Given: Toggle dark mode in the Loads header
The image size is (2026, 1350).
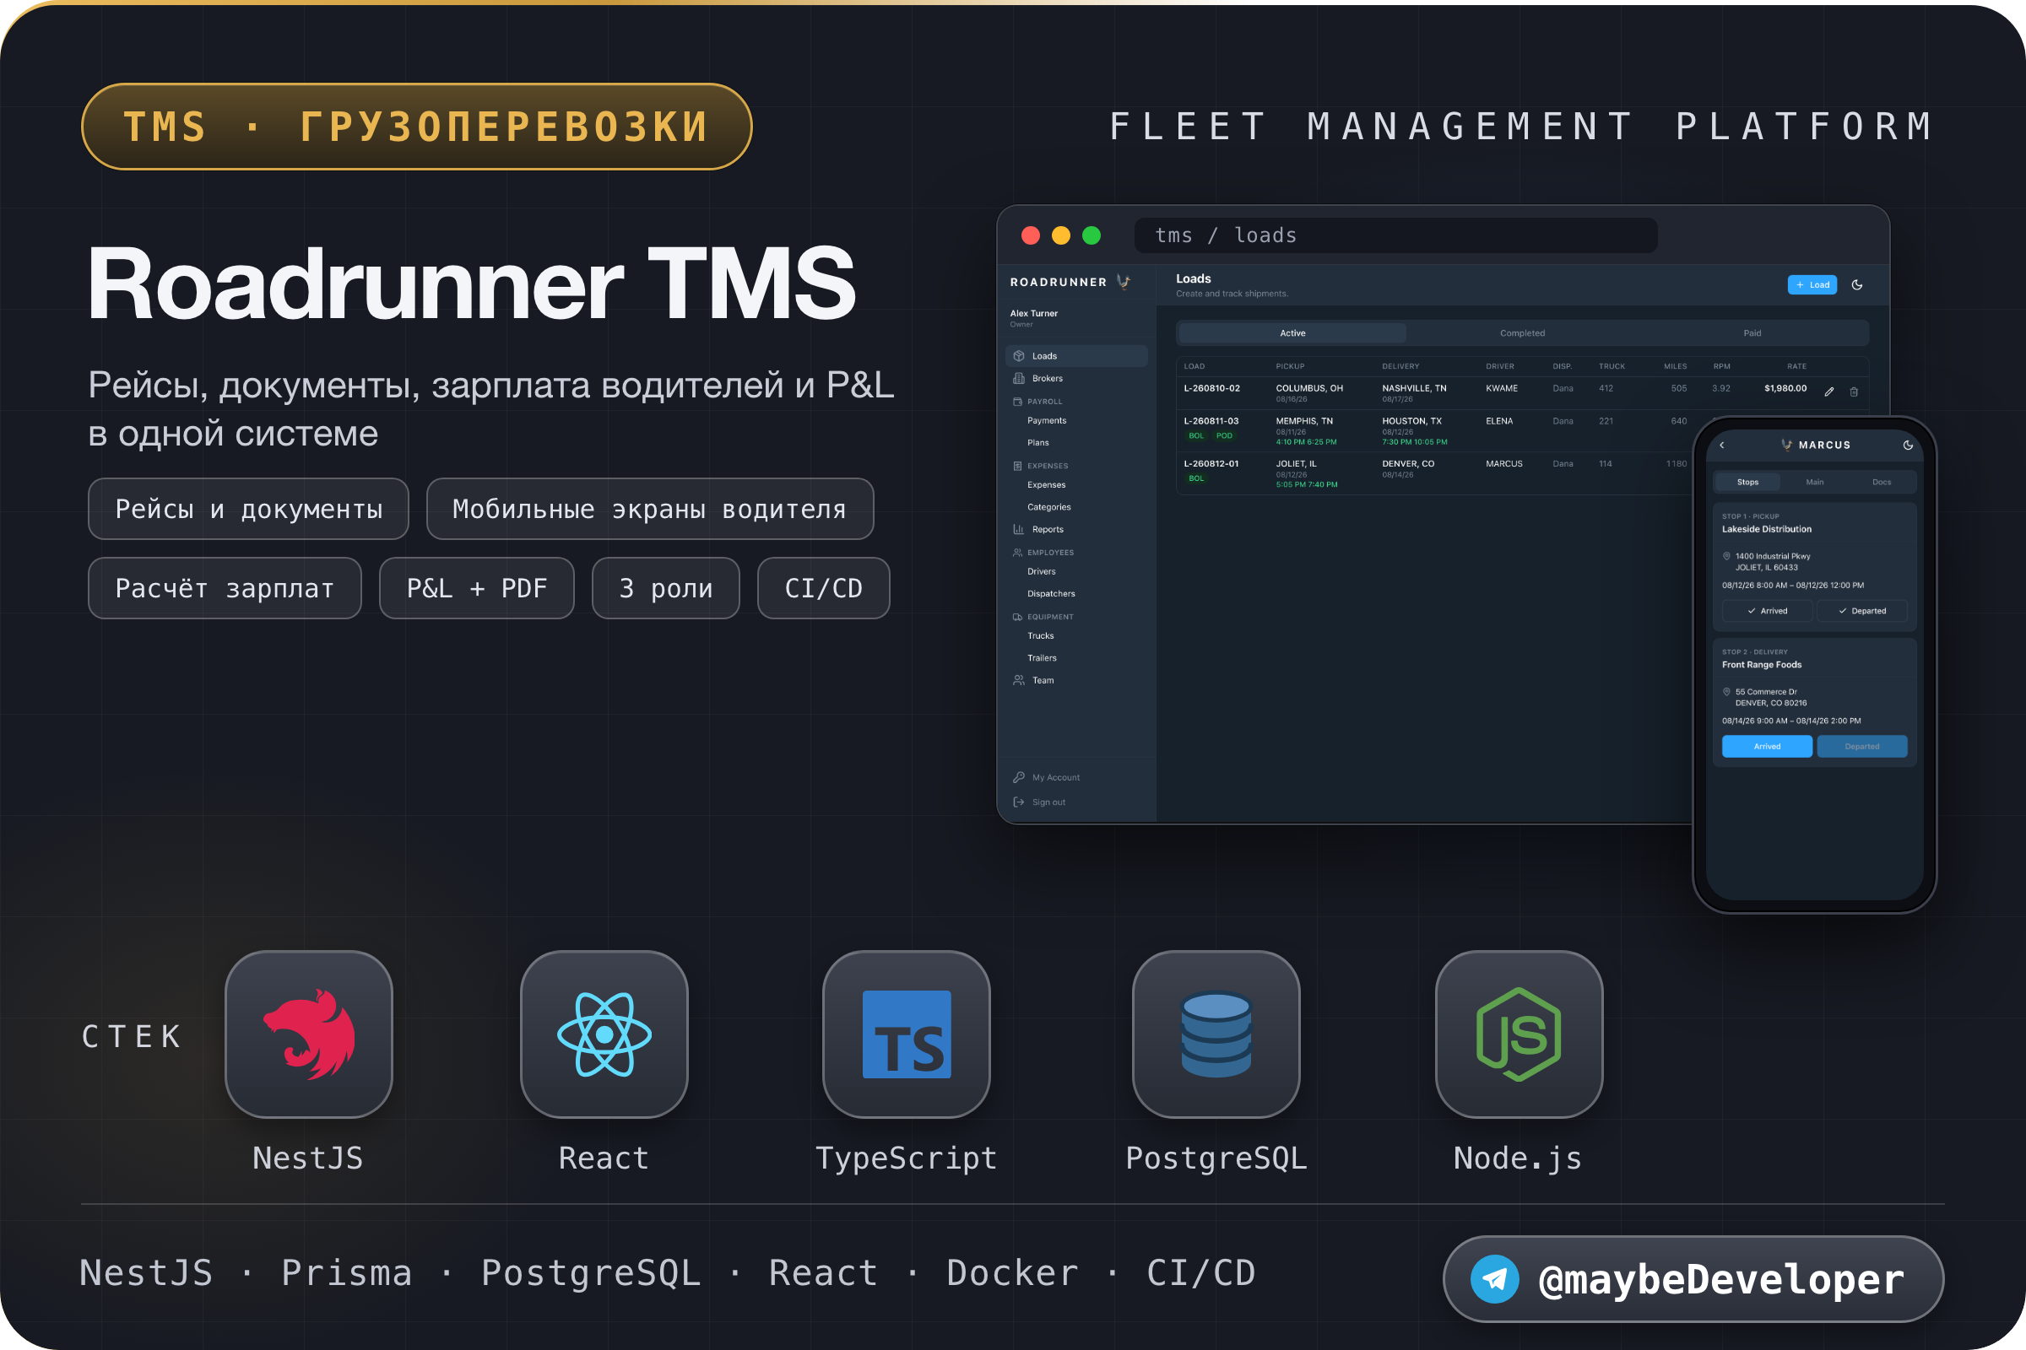Looking at the screenshot, I should tap(1857, 285).
